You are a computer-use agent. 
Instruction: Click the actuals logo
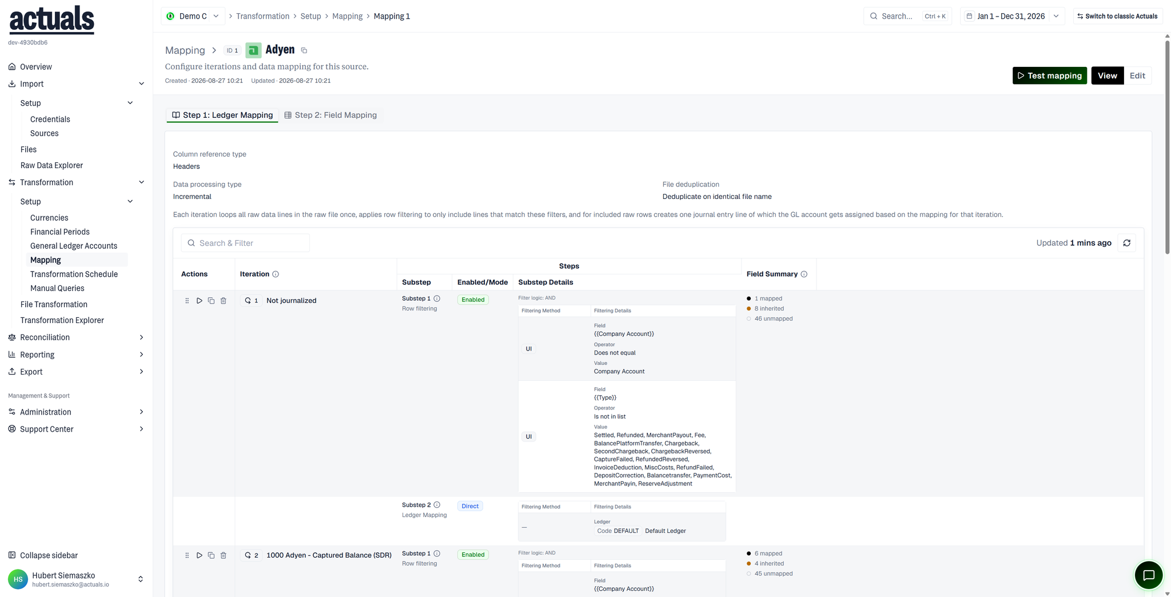pos(51,20)
